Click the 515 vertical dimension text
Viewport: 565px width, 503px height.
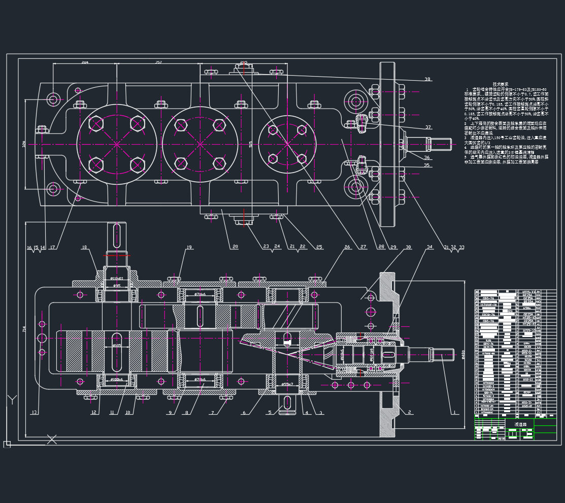[x=250, y=144]
